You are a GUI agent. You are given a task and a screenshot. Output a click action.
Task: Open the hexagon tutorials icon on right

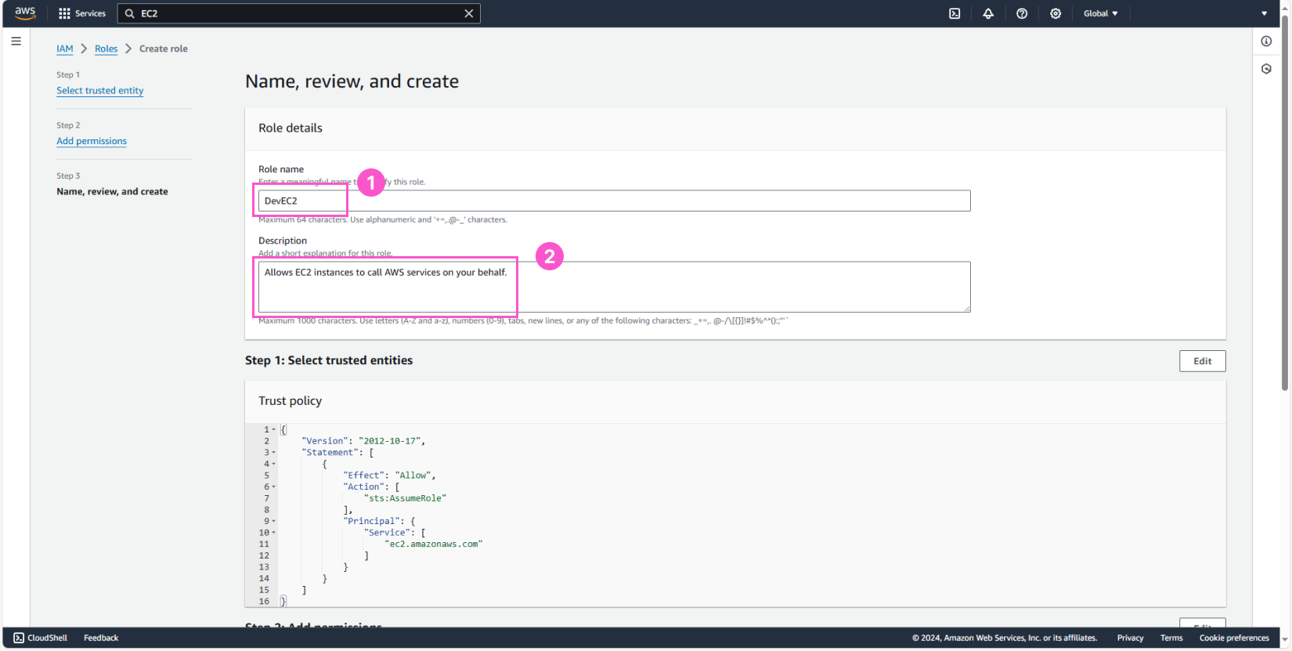1266,69
